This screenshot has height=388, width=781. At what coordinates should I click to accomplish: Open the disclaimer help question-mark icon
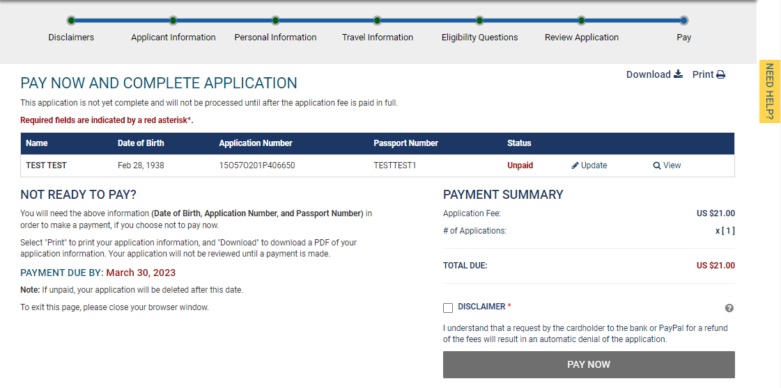point(729,308)
